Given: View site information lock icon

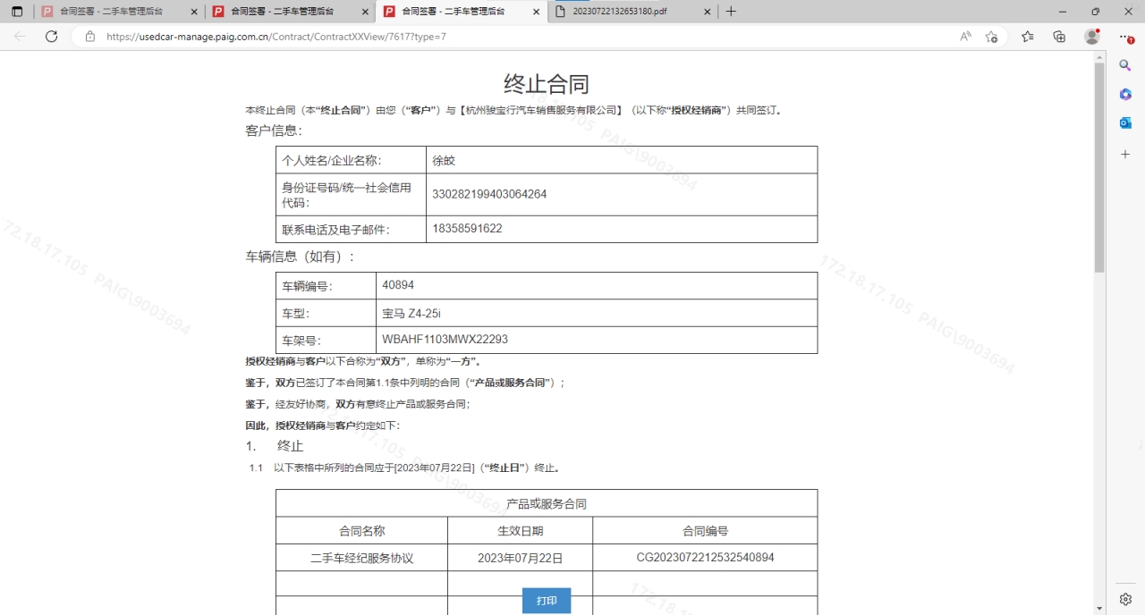Looking at the screenshot, I should [x=89, y=37].
